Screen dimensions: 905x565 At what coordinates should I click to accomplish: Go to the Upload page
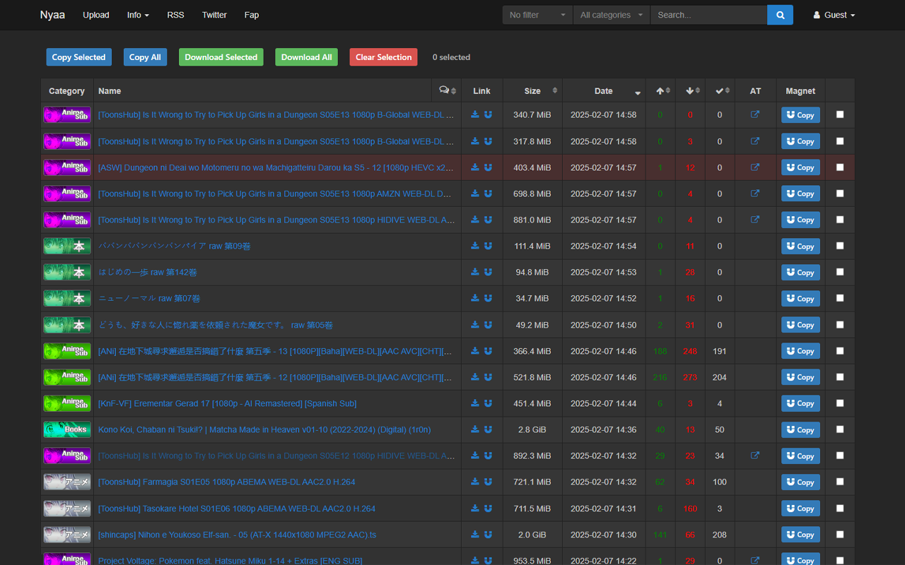click(x=96, y=15)
